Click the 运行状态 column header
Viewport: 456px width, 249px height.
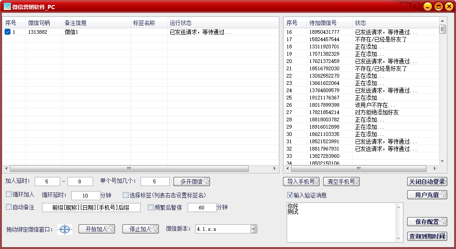click(180, 23)
